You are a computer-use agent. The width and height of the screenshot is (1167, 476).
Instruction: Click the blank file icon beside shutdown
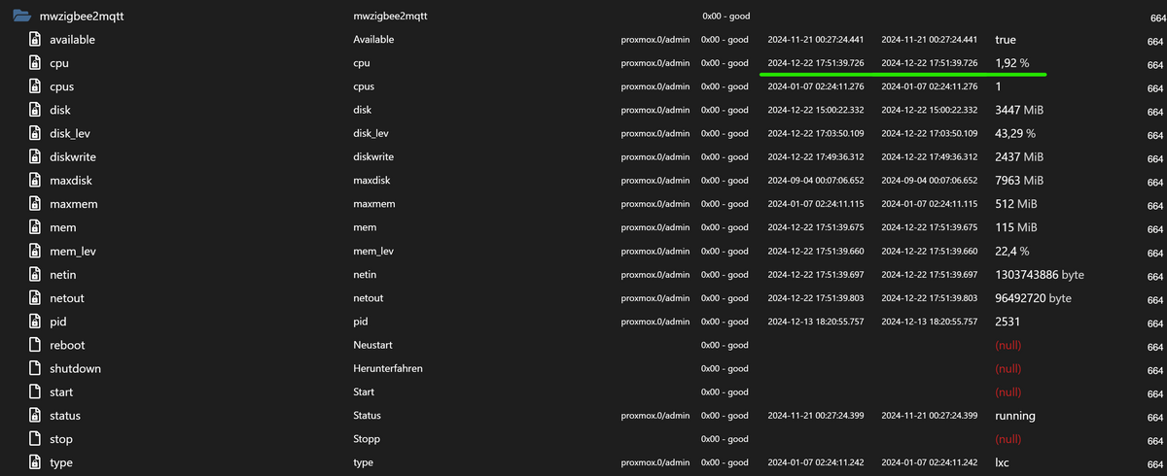tap(35, 369)
